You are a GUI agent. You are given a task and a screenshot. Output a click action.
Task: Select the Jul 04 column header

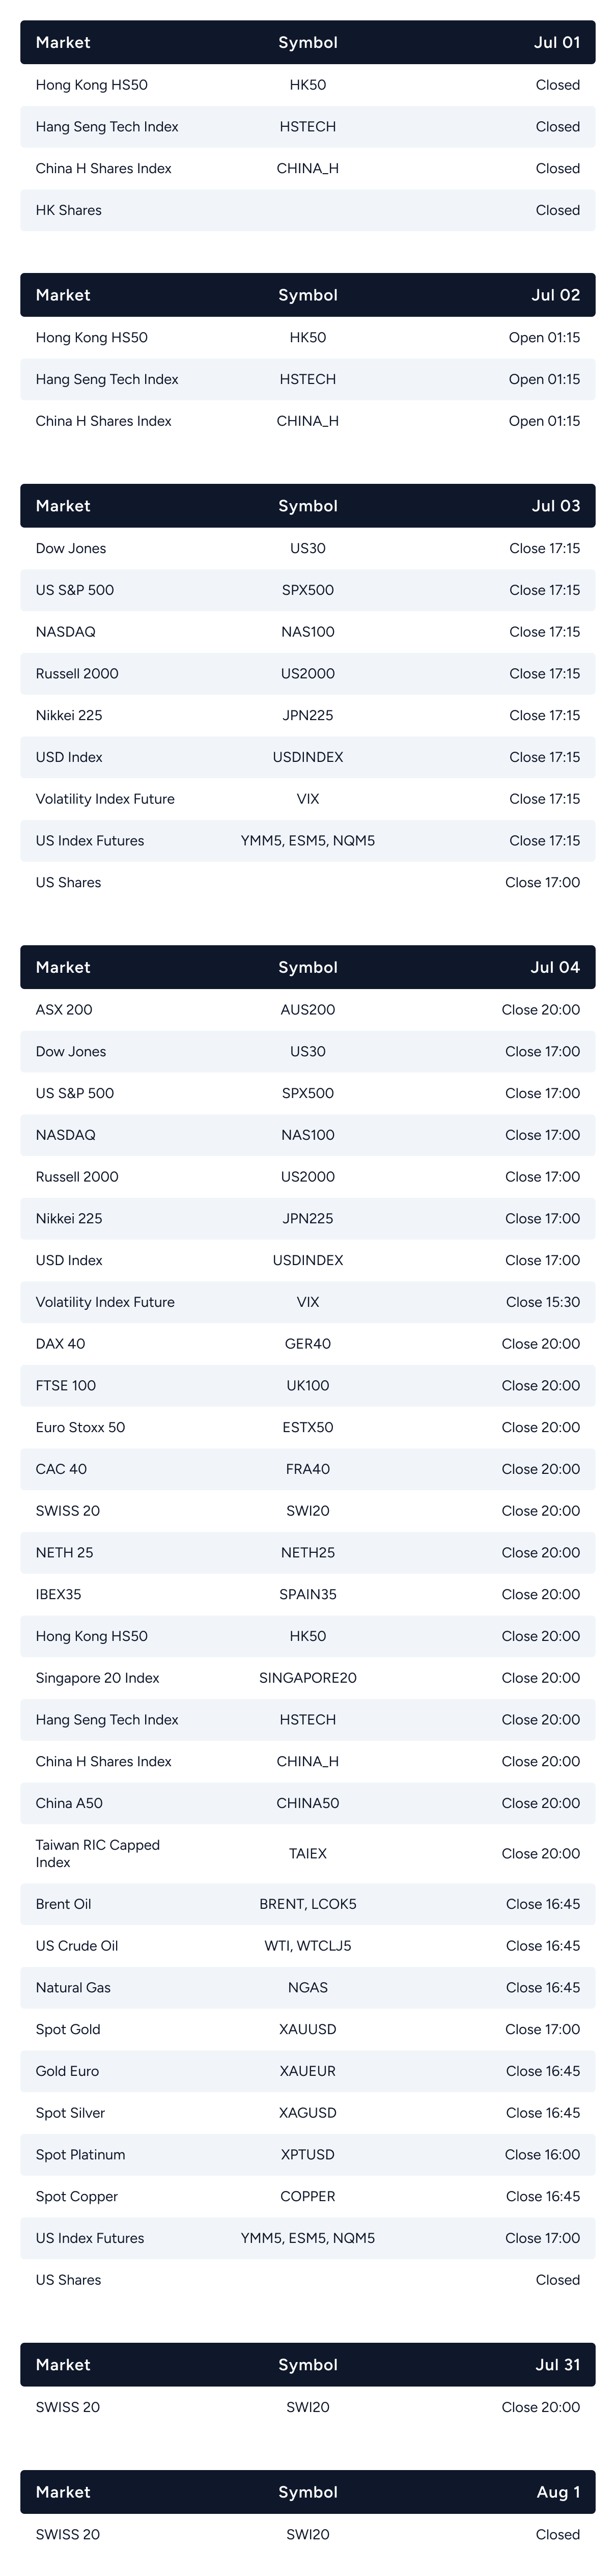click(x=555, y=967)
